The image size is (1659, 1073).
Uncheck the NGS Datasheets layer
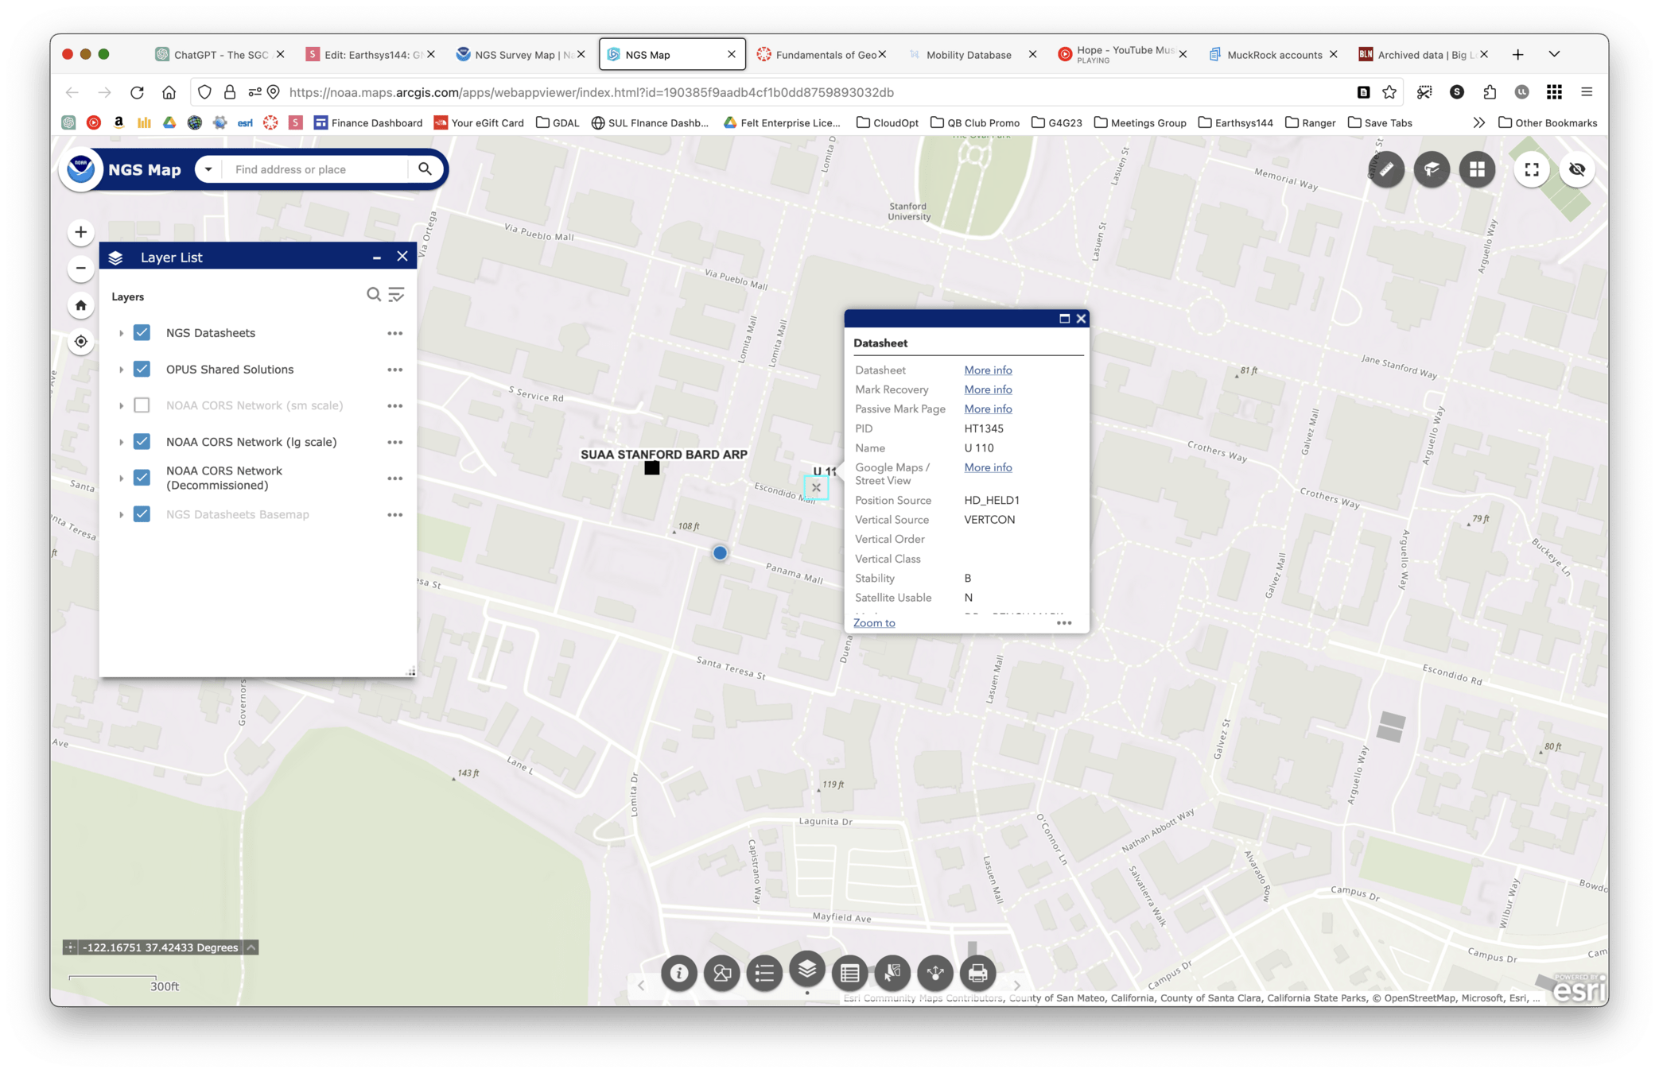[142, 333]
